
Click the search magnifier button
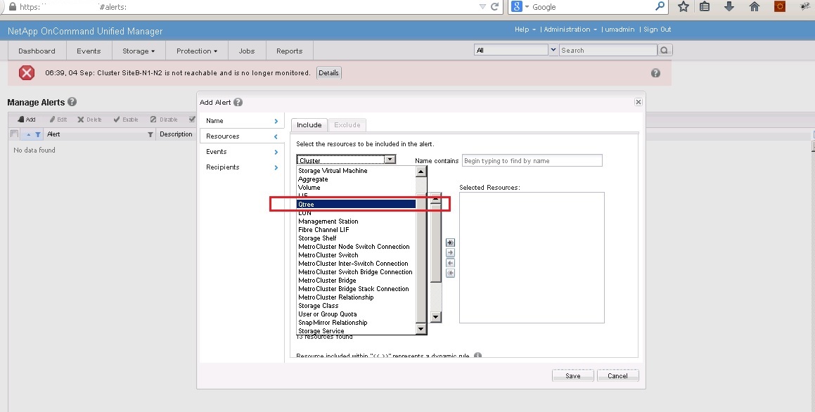[x=665, y=51]
